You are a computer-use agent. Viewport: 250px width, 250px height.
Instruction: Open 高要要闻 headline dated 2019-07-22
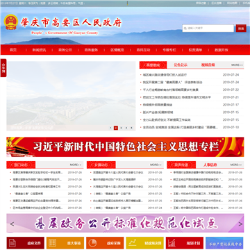click(x=171, y=90)
